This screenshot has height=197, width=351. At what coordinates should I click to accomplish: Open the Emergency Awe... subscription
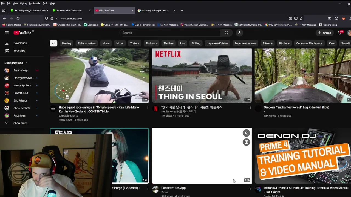[24, 78]
